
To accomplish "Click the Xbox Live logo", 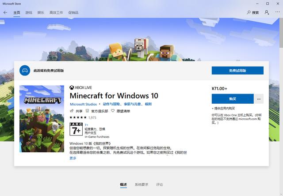I will pos(80,87).
